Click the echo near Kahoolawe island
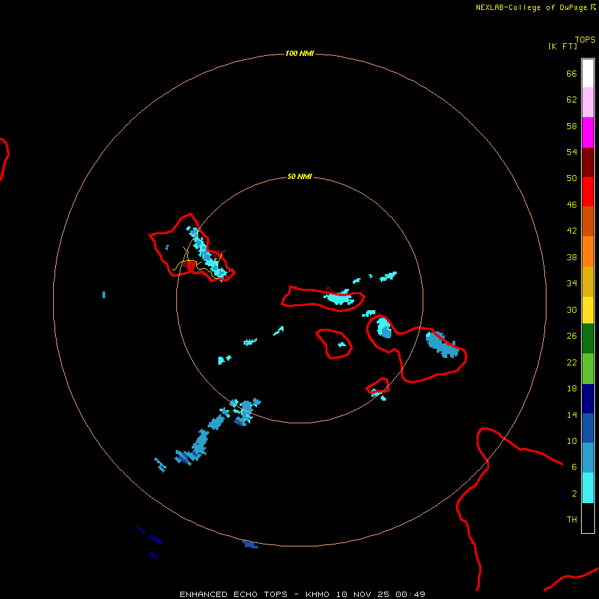Screen dimensions: 599x599 pos(379,394)
